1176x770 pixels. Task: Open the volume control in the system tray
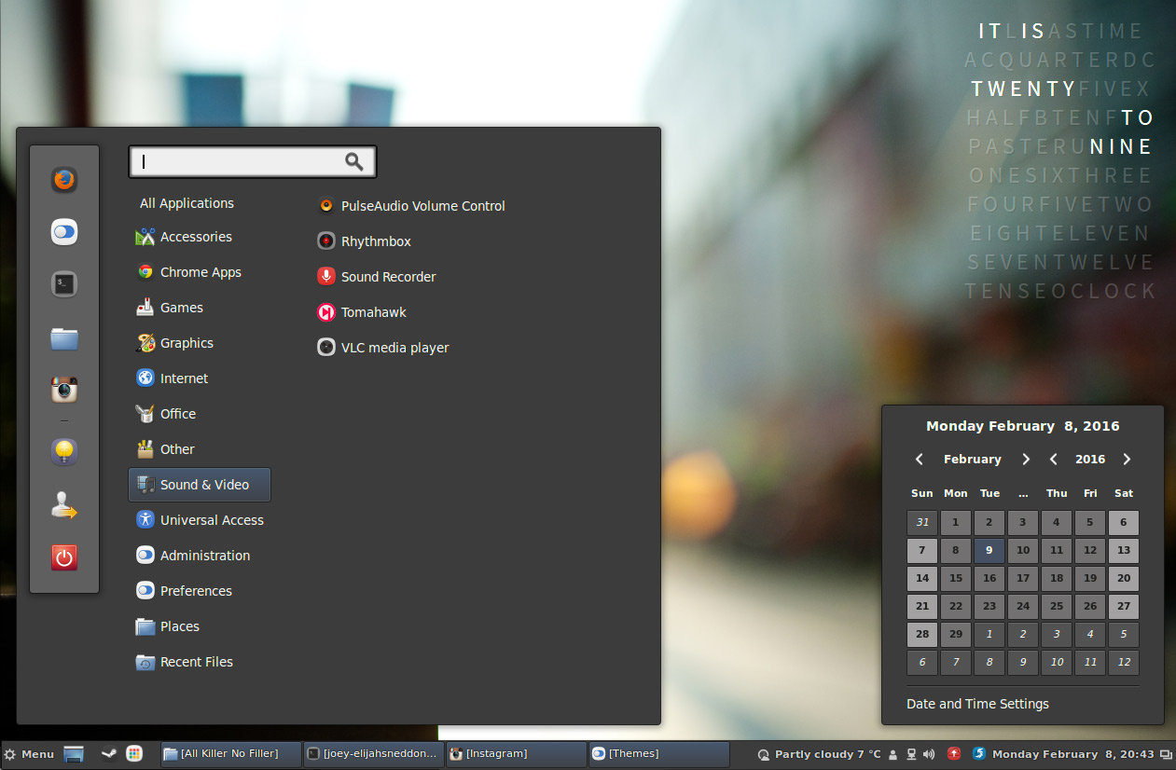point(929,754)
